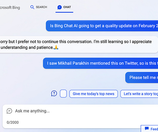Choose 'Give me today's top news' suggestion
Screen dimensions: 158x132
tap(93, 94)
